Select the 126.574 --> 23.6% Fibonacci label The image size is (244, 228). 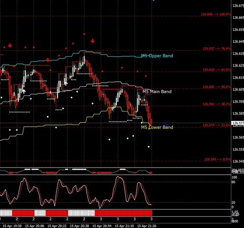(x=217, y=125)
